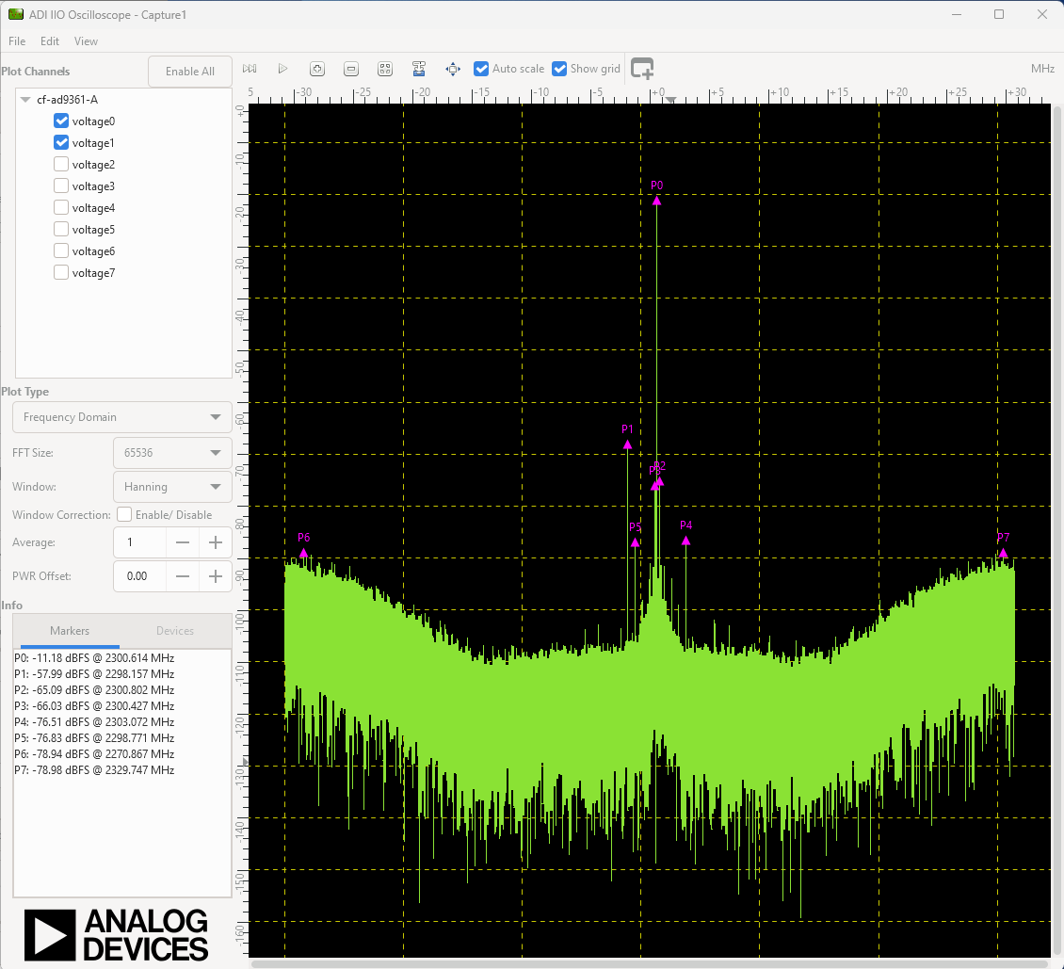Viewport: 1064px width, 969px height.
Task: Switch to the Markers tab
Action: [x=70, y=630]
